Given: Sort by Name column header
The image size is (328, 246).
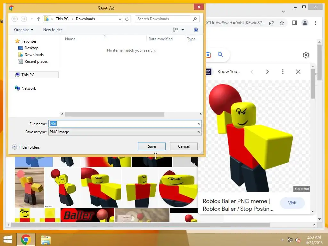Looking at the screenshot, I should 70,39.
